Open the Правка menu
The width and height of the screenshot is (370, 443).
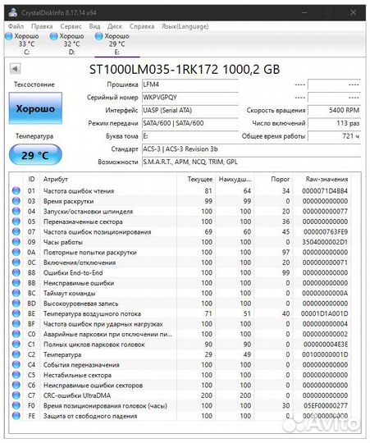pyautogui.click(x=42, y=26)
